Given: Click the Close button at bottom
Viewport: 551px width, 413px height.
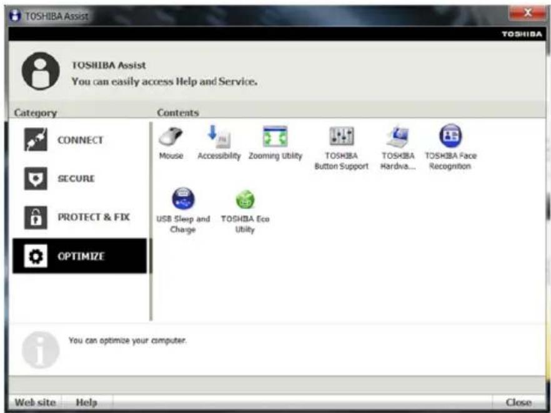Looking at the screenshot, I should click(x=519, y=402).
